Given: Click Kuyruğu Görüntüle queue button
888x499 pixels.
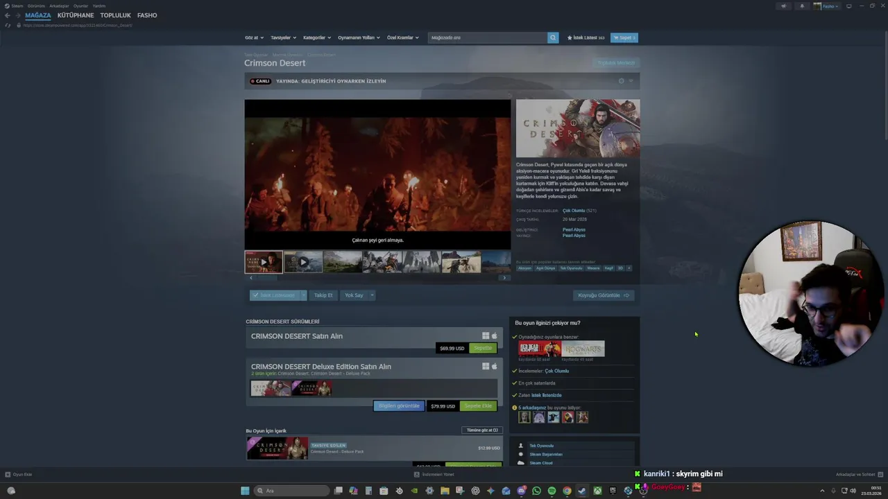Looking at the screenshot, I should point(604,295).
